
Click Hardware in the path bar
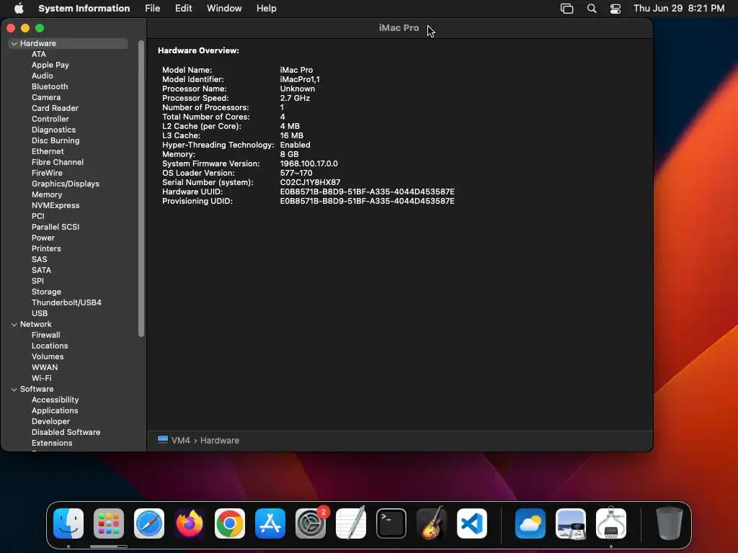[220, 440]
